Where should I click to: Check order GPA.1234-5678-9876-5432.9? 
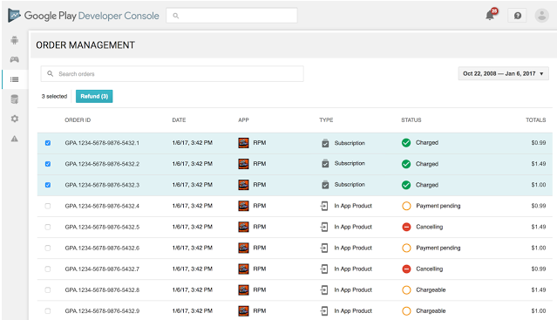click(x=48, y=310)
